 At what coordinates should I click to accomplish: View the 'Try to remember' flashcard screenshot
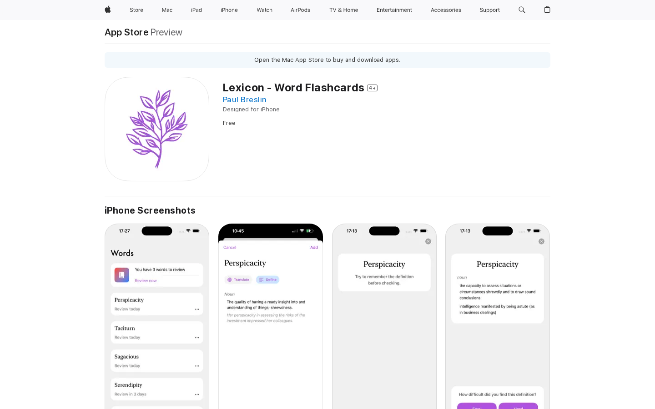coord(384,316)
